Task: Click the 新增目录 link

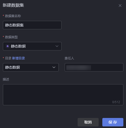Action: [18, 58]
